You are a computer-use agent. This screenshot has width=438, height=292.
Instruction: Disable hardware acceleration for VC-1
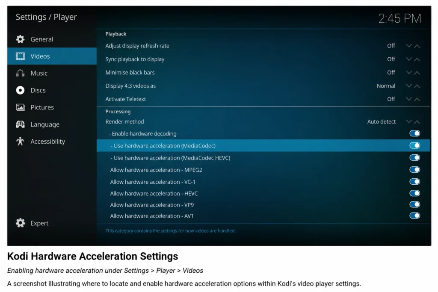[x=415, y=182]
